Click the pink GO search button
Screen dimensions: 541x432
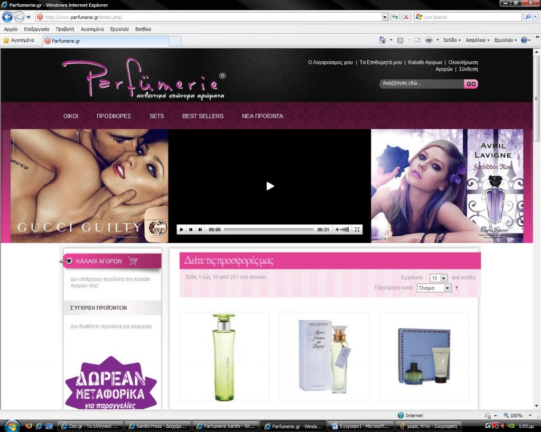[471, 84]
